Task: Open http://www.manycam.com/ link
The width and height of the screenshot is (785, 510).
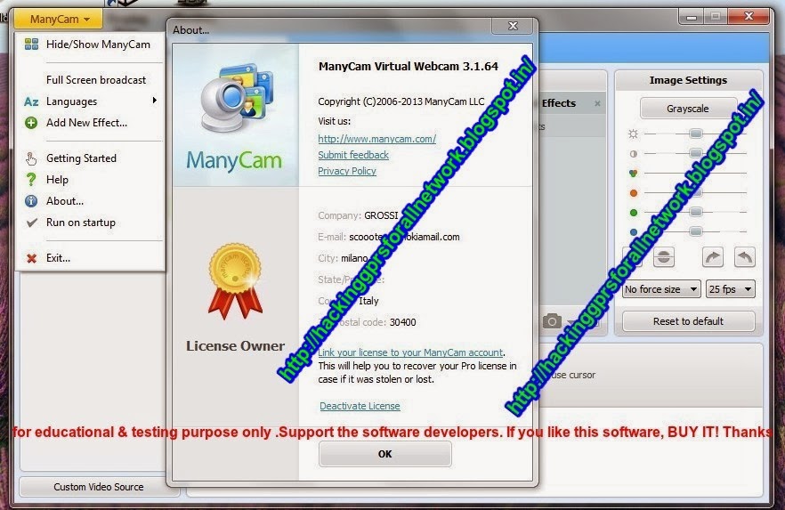Action: click(377, 139)
